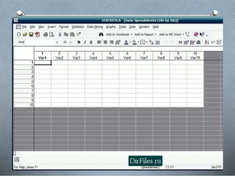The width and height of the screenshot is (235, 176).
Task: Copy selection with the Copy icon
Action: (66, 35)
